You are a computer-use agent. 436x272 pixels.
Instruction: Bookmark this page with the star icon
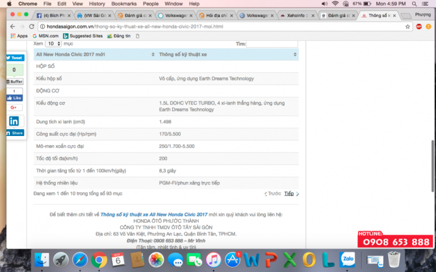click(408, 27)
